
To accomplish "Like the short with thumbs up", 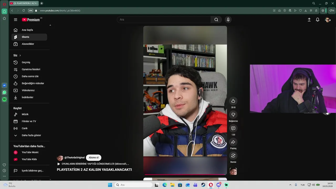I will pos(233,101).
